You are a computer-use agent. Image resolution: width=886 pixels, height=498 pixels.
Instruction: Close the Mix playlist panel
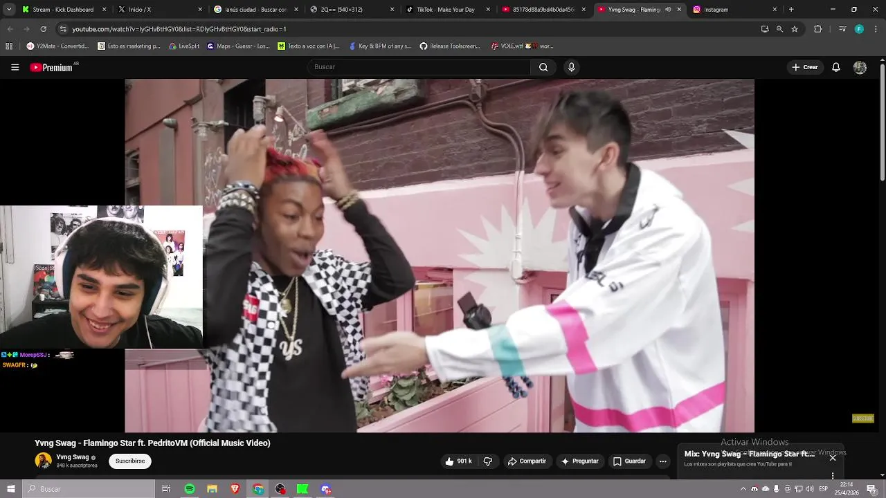tap(833, 457)
